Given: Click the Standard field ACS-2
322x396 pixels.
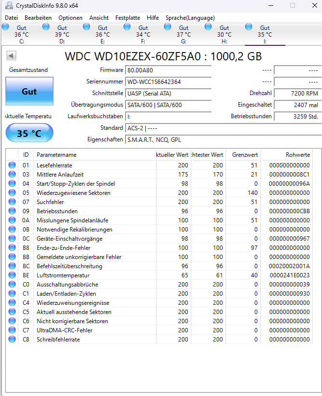Looking at the screenshot, I should coord(224,128).
